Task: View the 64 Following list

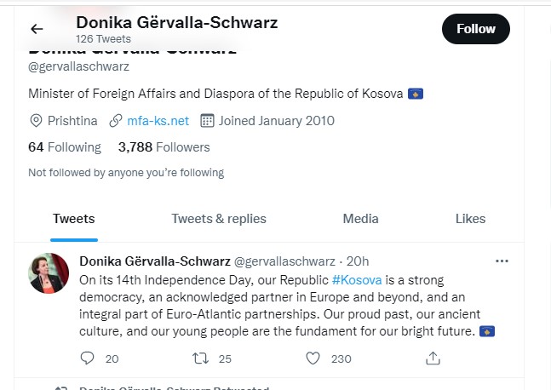Action: (65, 147)
